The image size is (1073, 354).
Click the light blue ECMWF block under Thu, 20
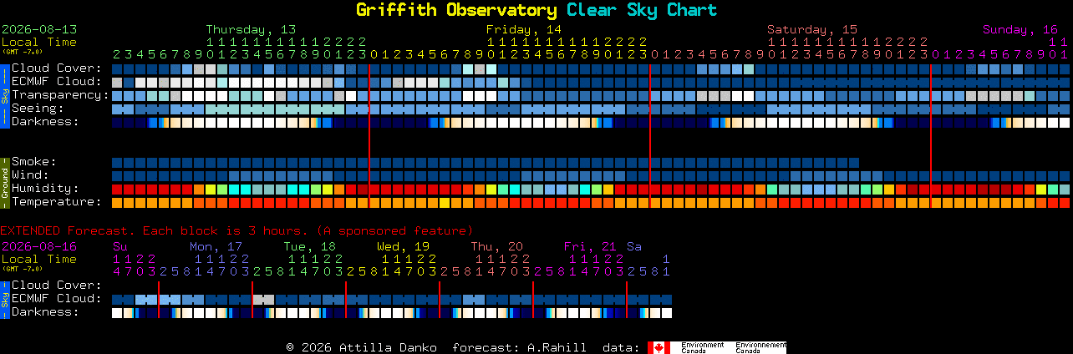click(x=474, y=299)
